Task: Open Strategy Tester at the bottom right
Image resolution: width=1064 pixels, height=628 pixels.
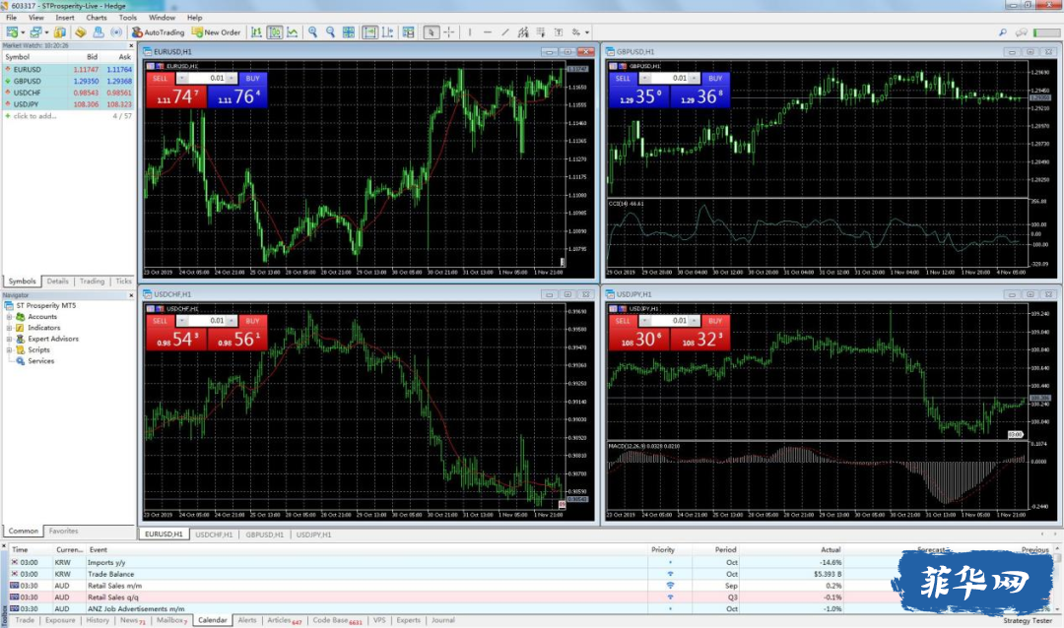Action: 1028,620
